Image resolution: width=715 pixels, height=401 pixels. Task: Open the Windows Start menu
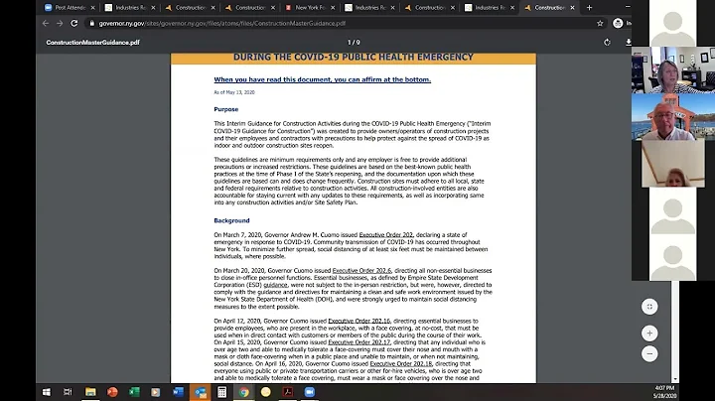(x=46, y=392)
